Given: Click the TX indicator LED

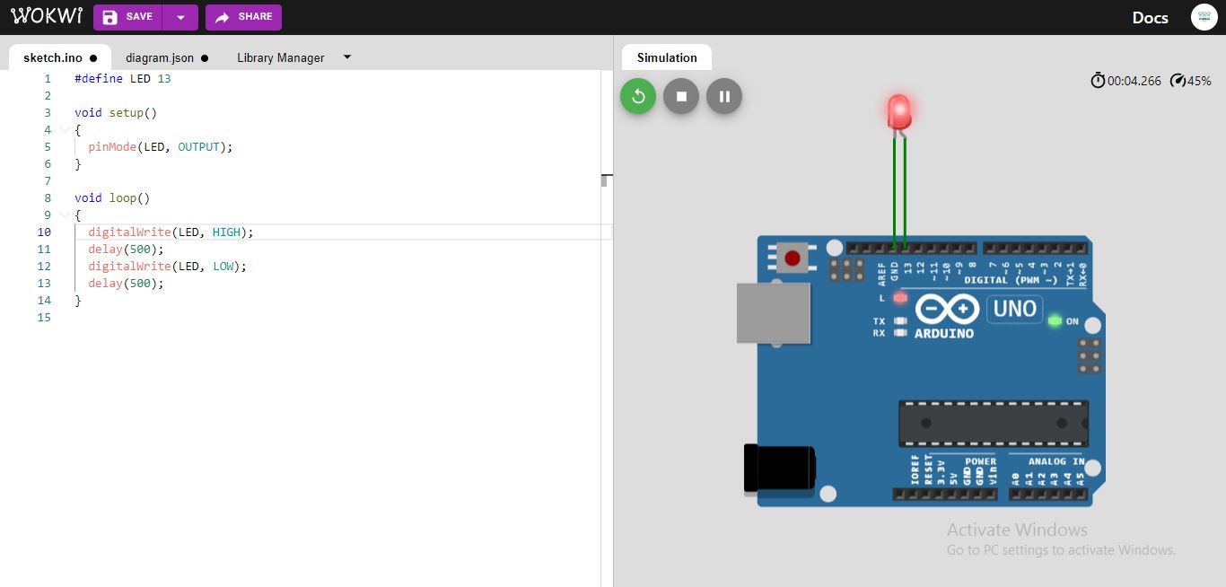Looking at the screenshot, I should (900, 320).
